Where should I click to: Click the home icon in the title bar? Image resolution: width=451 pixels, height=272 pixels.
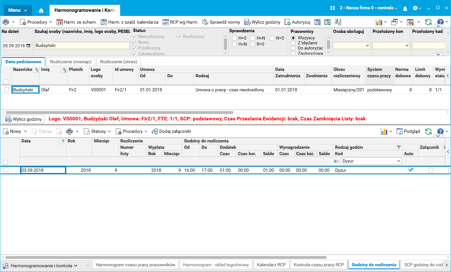point(41,11)
